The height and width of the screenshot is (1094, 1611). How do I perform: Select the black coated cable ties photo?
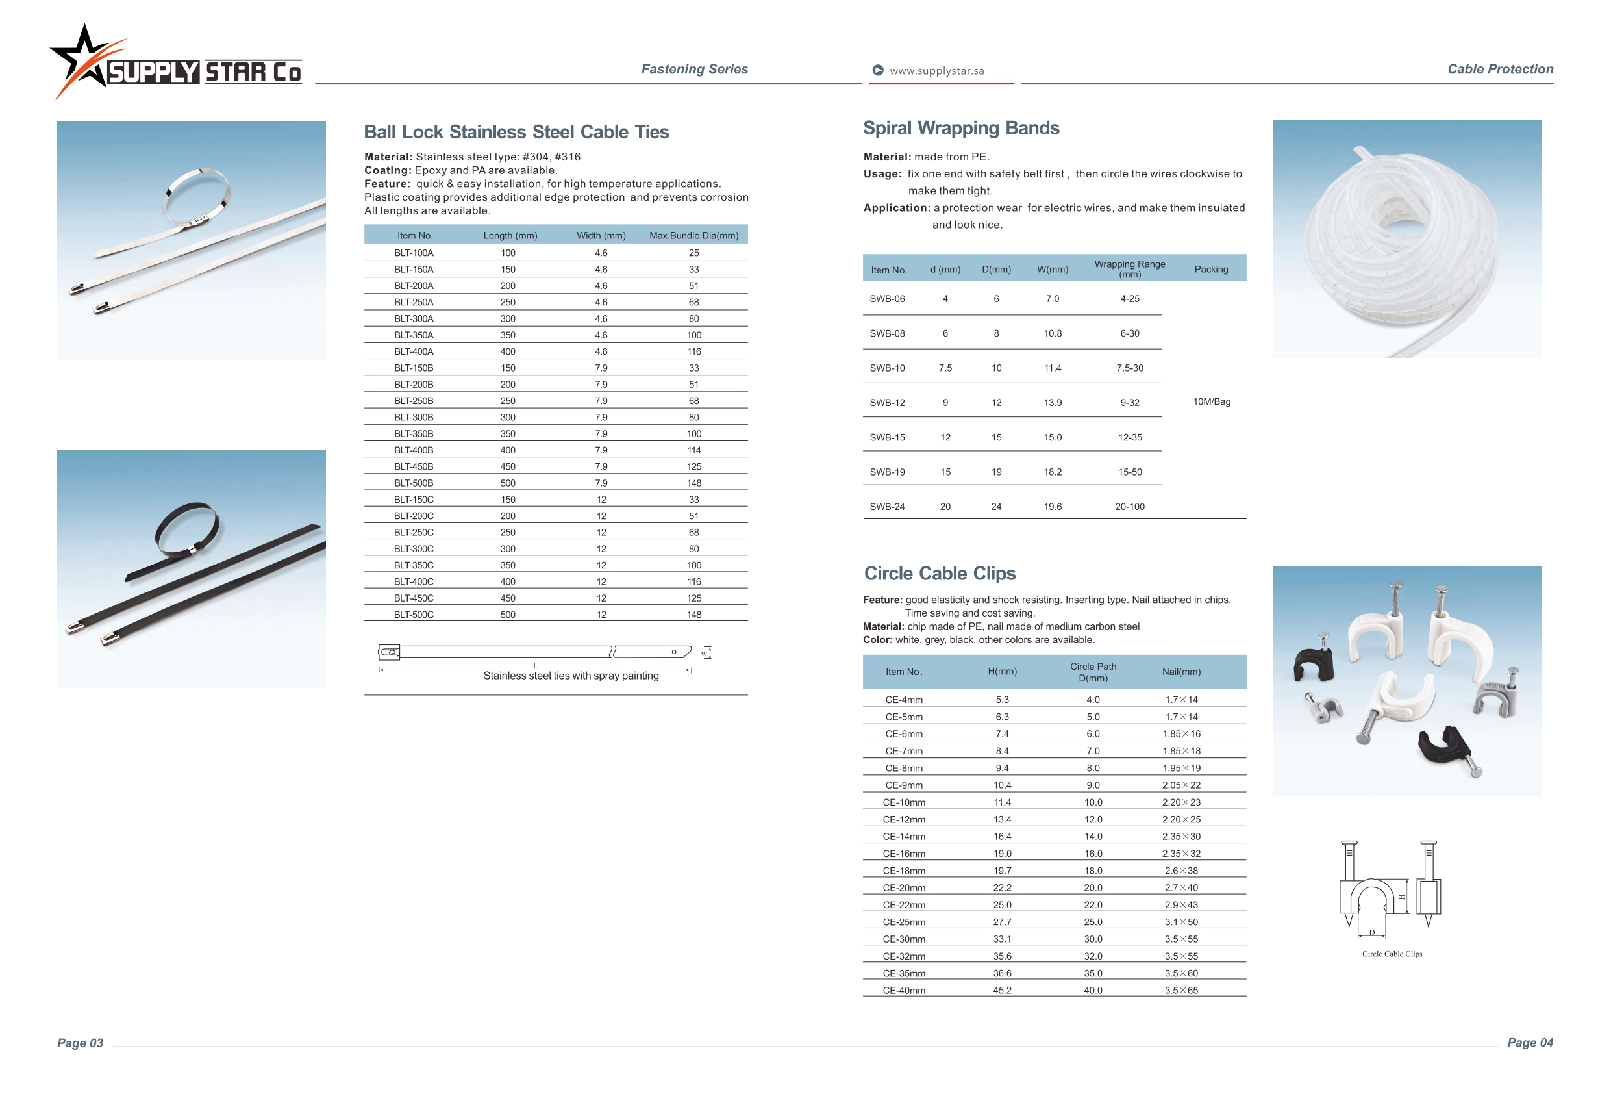click(192, 569)
